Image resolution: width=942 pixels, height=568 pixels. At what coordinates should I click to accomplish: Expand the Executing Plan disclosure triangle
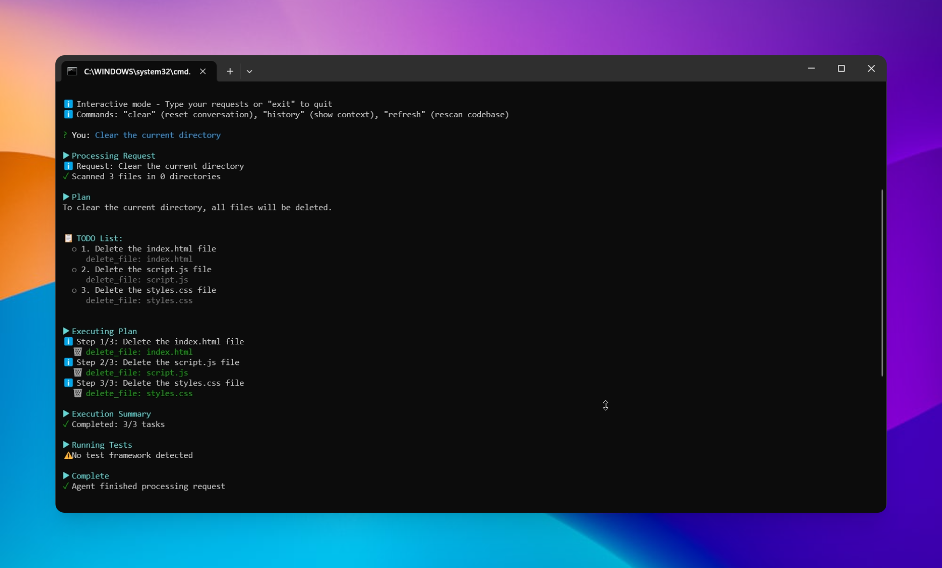(65, 331)
